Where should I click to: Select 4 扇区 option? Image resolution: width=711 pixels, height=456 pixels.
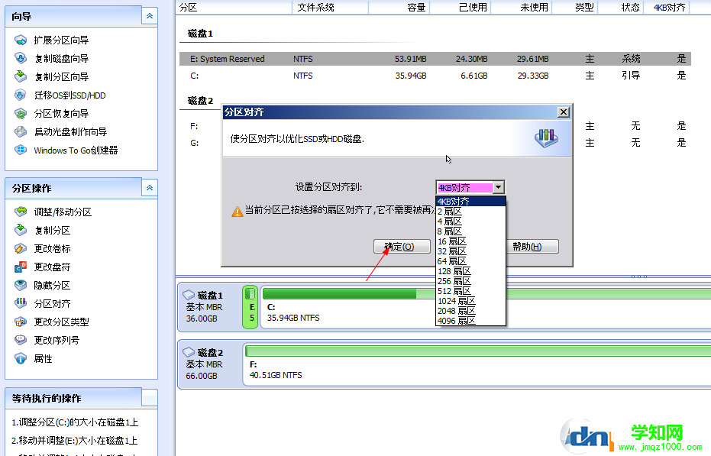pyautogui.click(x=470, y=222)
